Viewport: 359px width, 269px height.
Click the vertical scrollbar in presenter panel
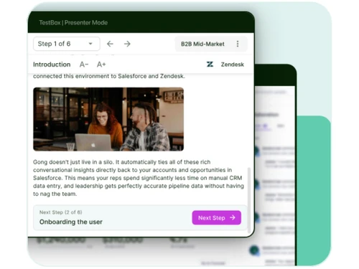click(x=249, y=200)
